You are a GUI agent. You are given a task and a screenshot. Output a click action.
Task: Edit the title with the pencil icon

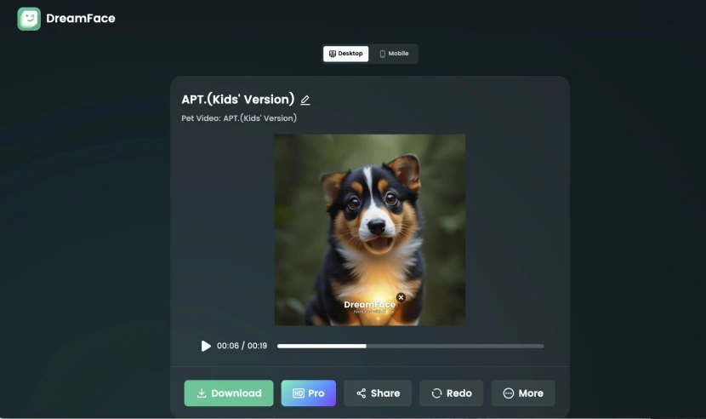tap(305, 100)
